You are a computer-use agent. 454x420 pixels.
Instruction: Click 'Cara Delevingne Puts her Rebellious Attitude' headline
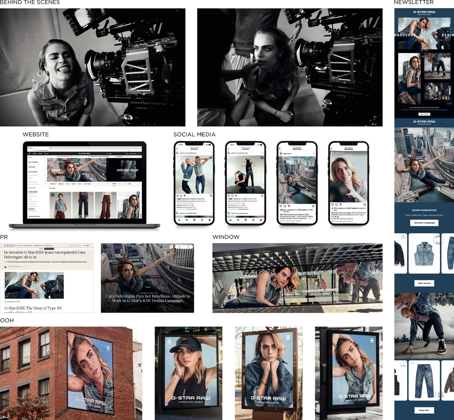(x=148, y=298)
